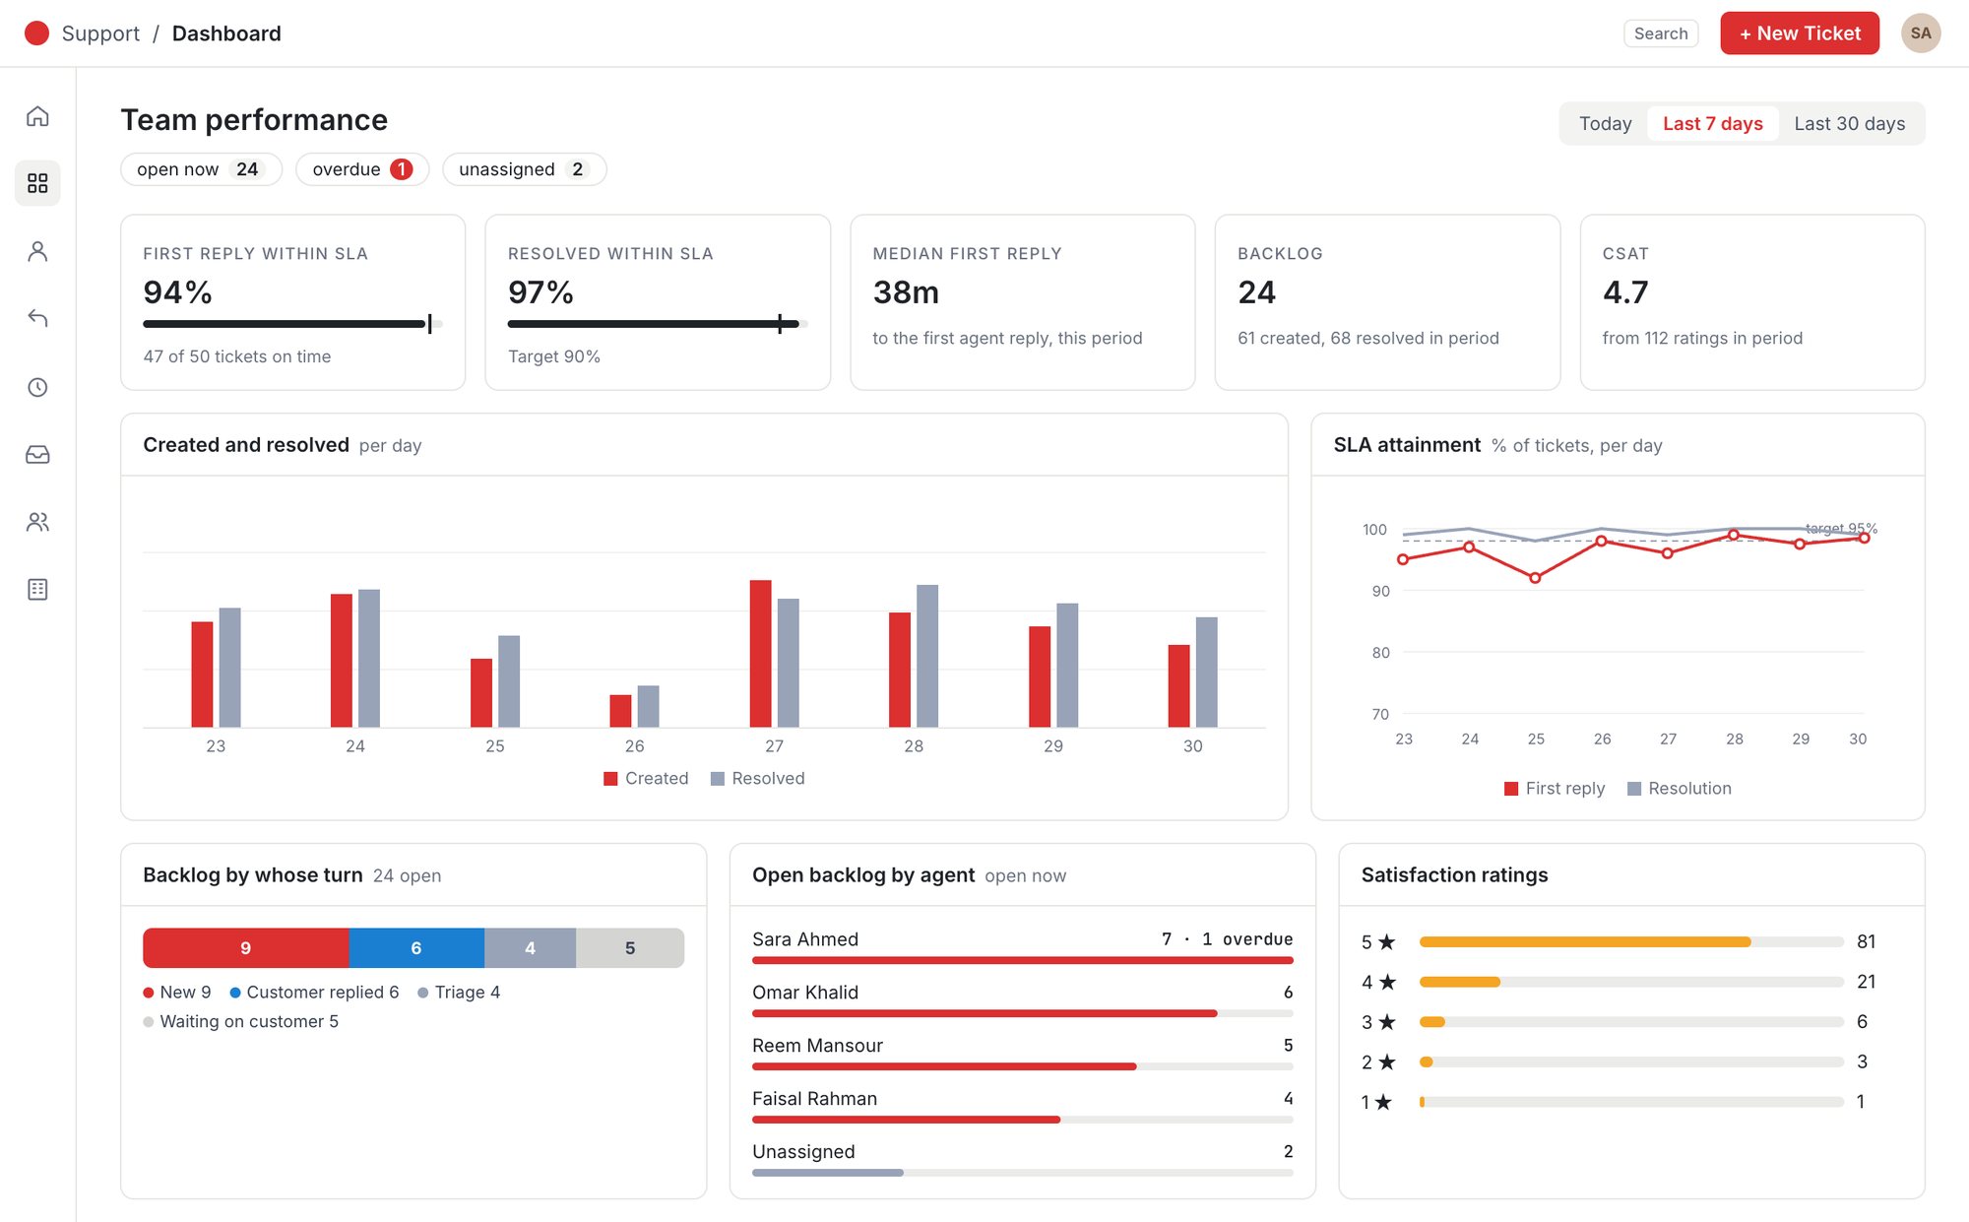Open Reem Mansour's backlog row
The width and height of the screenshot is (1969, 1222).
coord(1023,1054)
